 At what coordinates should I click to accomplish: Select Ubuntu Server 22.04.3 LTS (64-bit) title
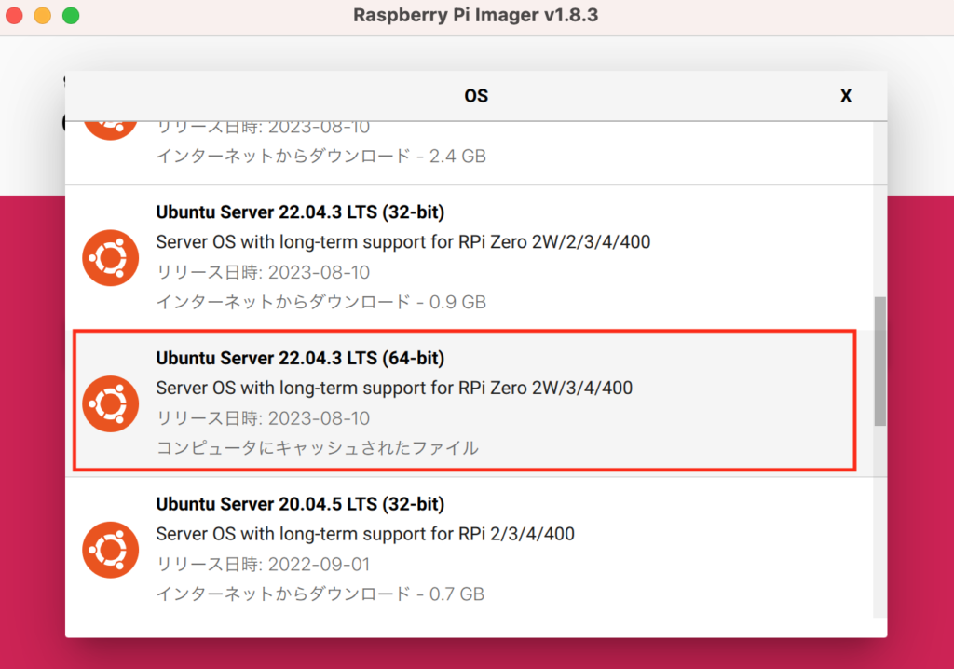(x=300, y=358)
